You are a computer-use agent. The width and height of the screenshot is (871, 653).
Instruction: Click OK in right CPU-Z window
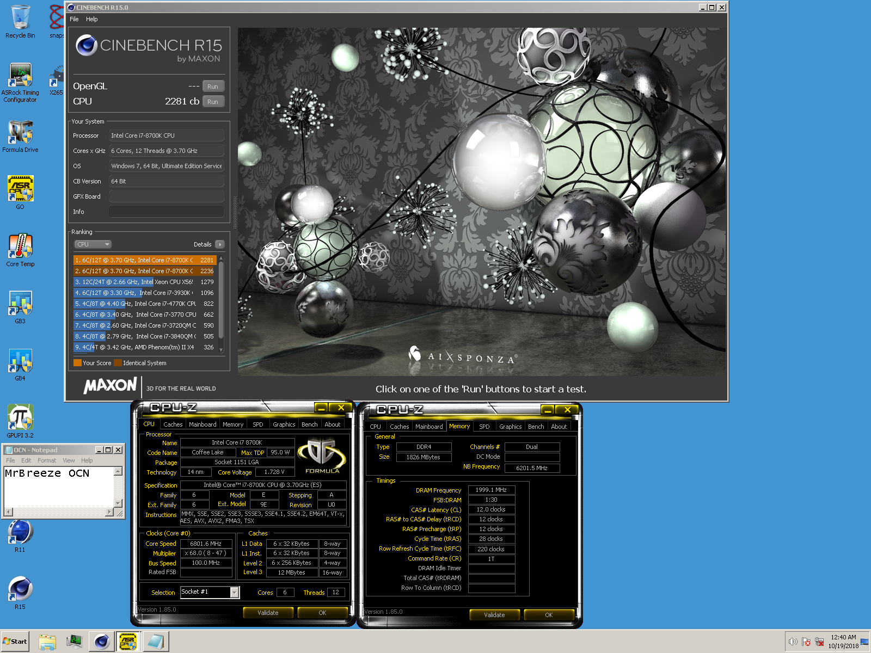coord(549,615)
